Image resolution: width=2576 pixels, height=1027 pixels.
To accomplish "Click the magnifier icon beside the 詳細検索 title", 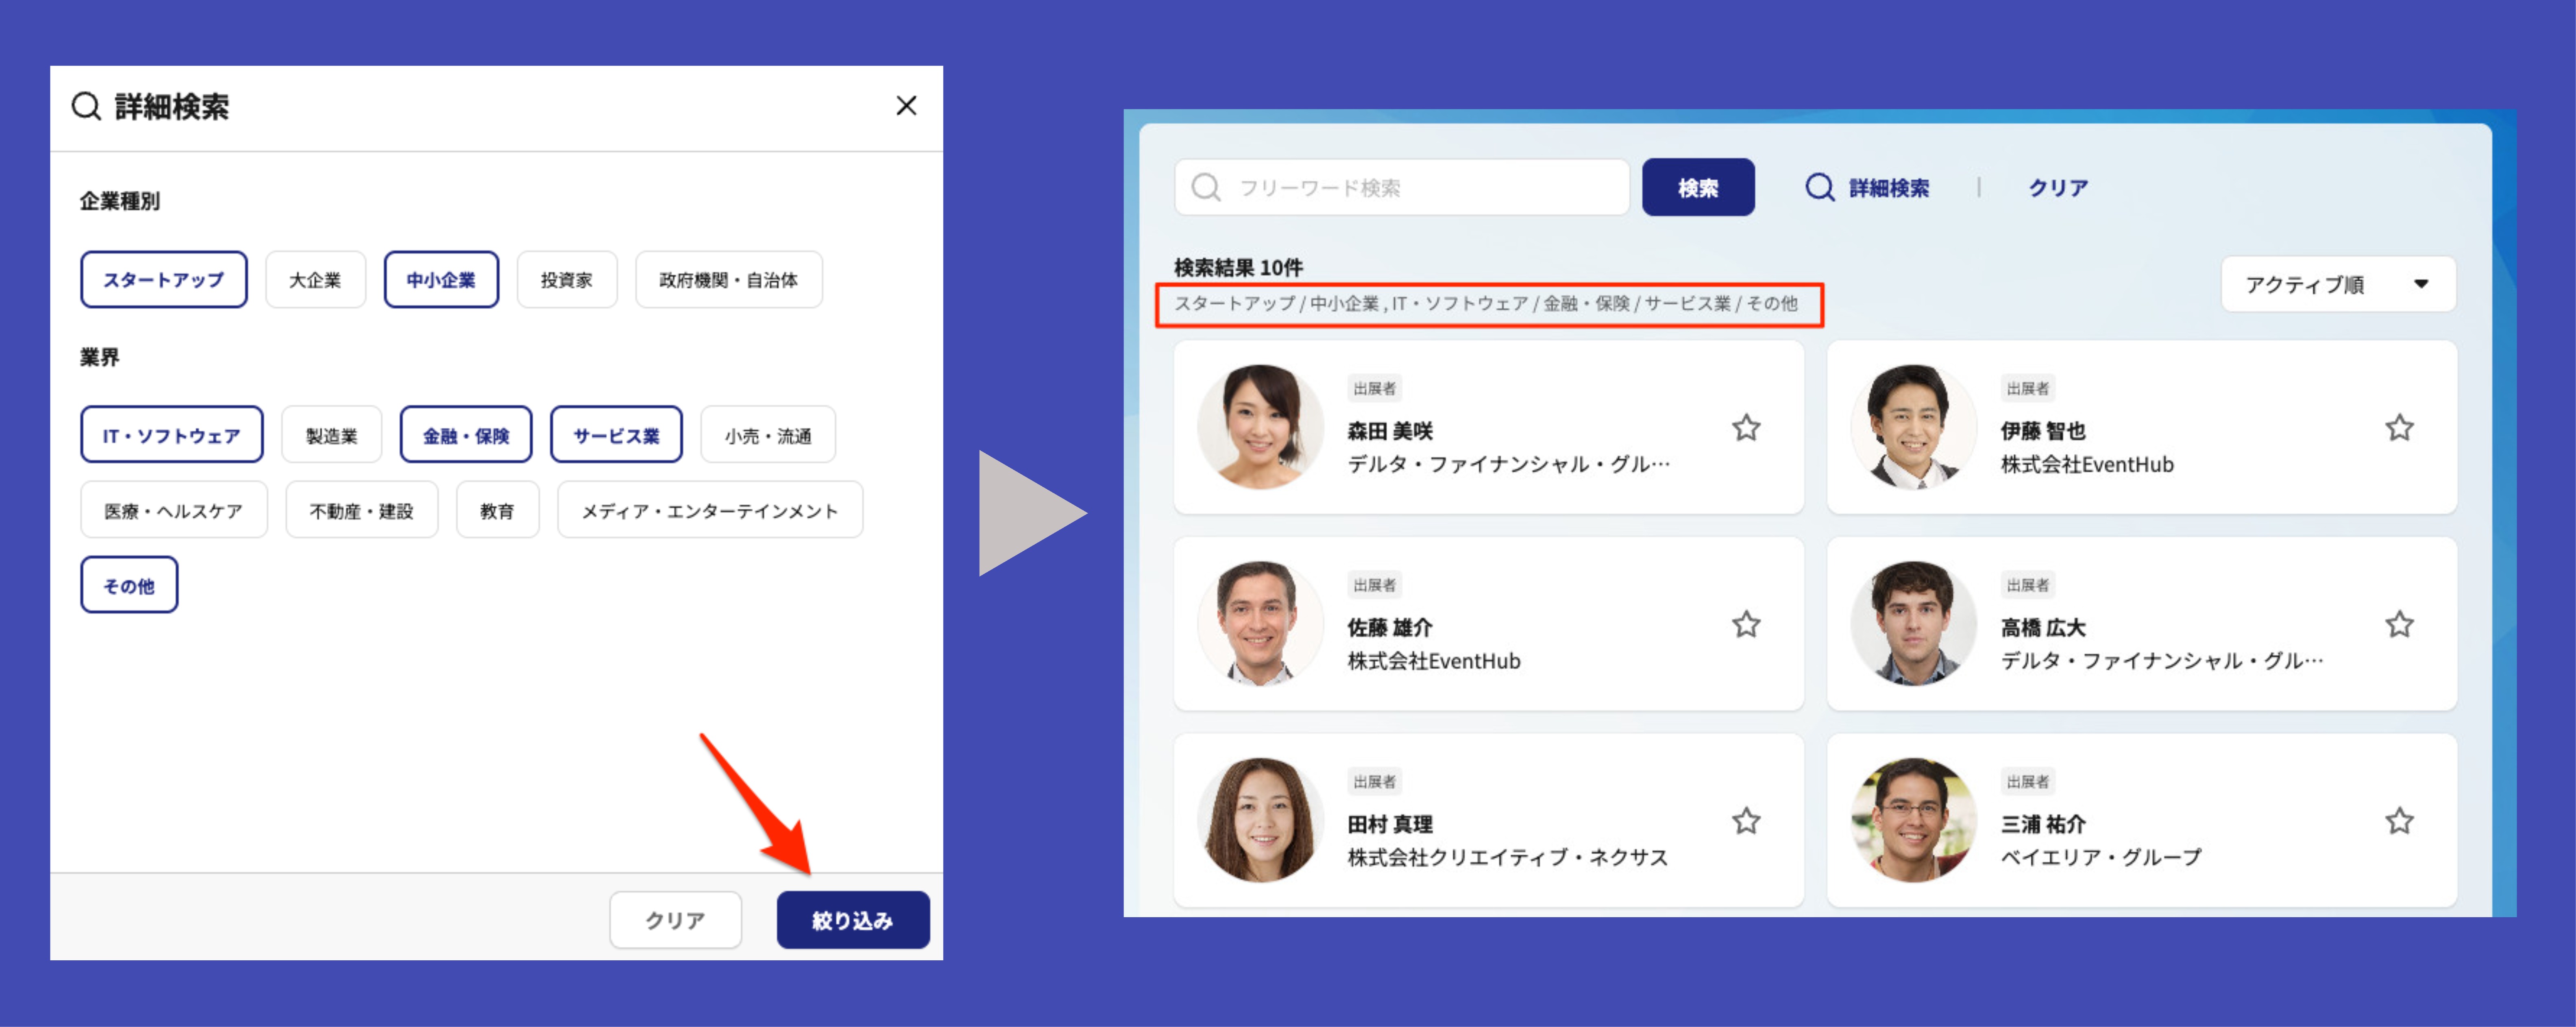I will [87, 106].
